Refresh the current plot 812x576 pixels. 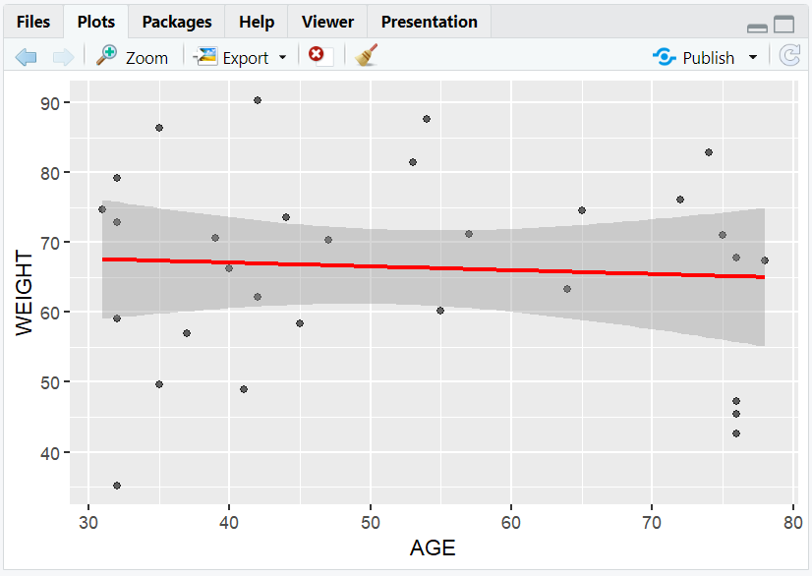[789, 56]
